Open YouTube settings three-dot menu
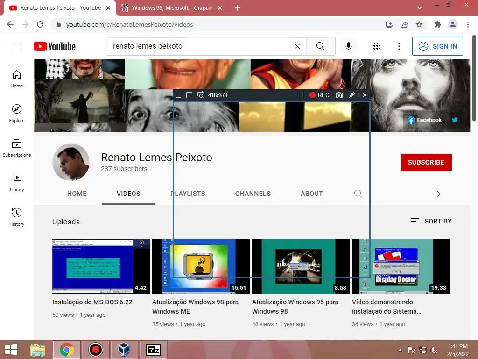The image size is (478, 359). (399, 46)
